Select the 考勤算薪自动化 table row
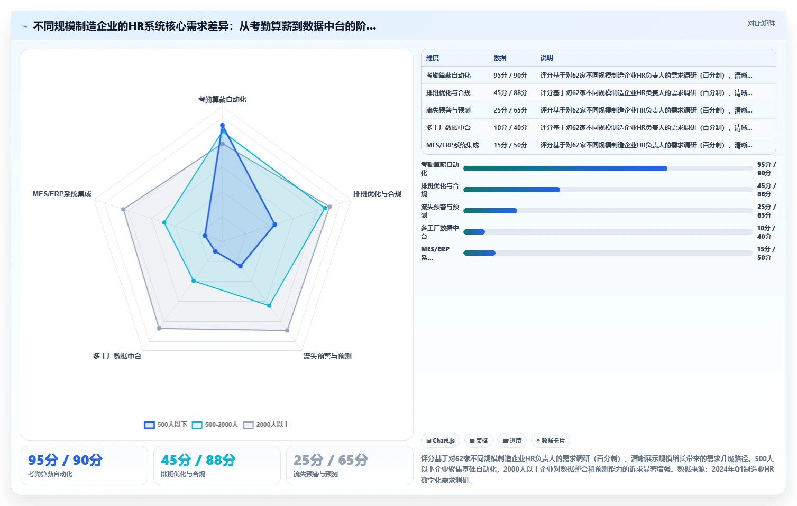 (x=598, y=76)
